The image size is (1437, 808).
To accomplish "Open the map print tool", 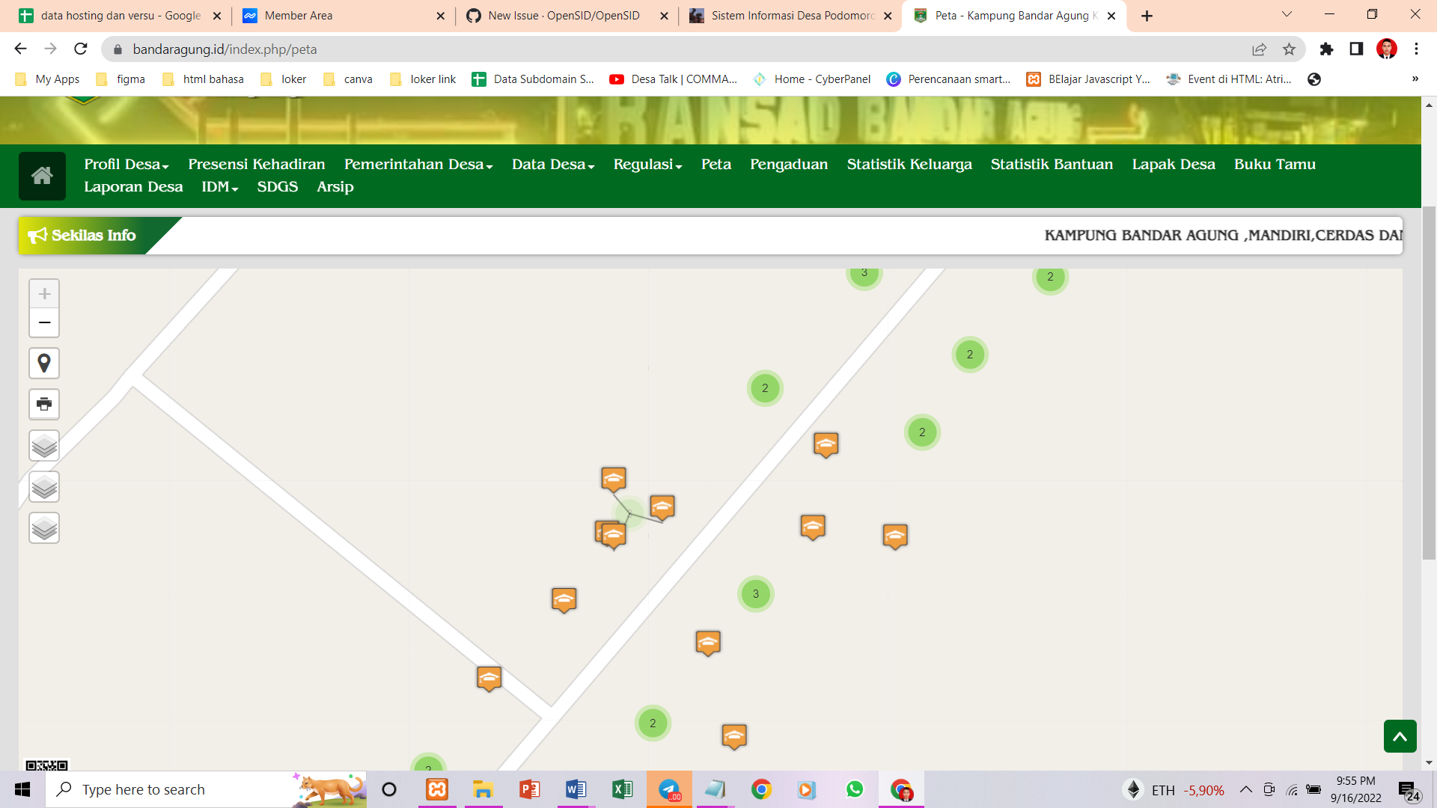I will (44, 404).
